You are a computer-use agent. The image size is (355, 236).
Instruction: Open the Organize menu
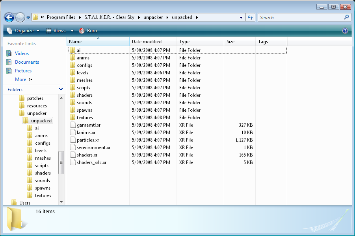point(23,31)
